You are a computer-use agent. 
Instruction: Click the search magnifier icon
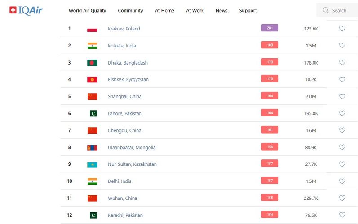click(326, 10)
